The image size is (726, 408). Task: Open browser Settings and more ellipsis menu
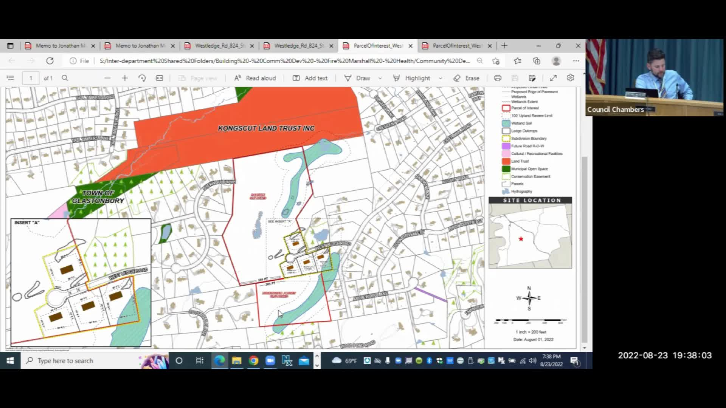[x=576, y=61]
